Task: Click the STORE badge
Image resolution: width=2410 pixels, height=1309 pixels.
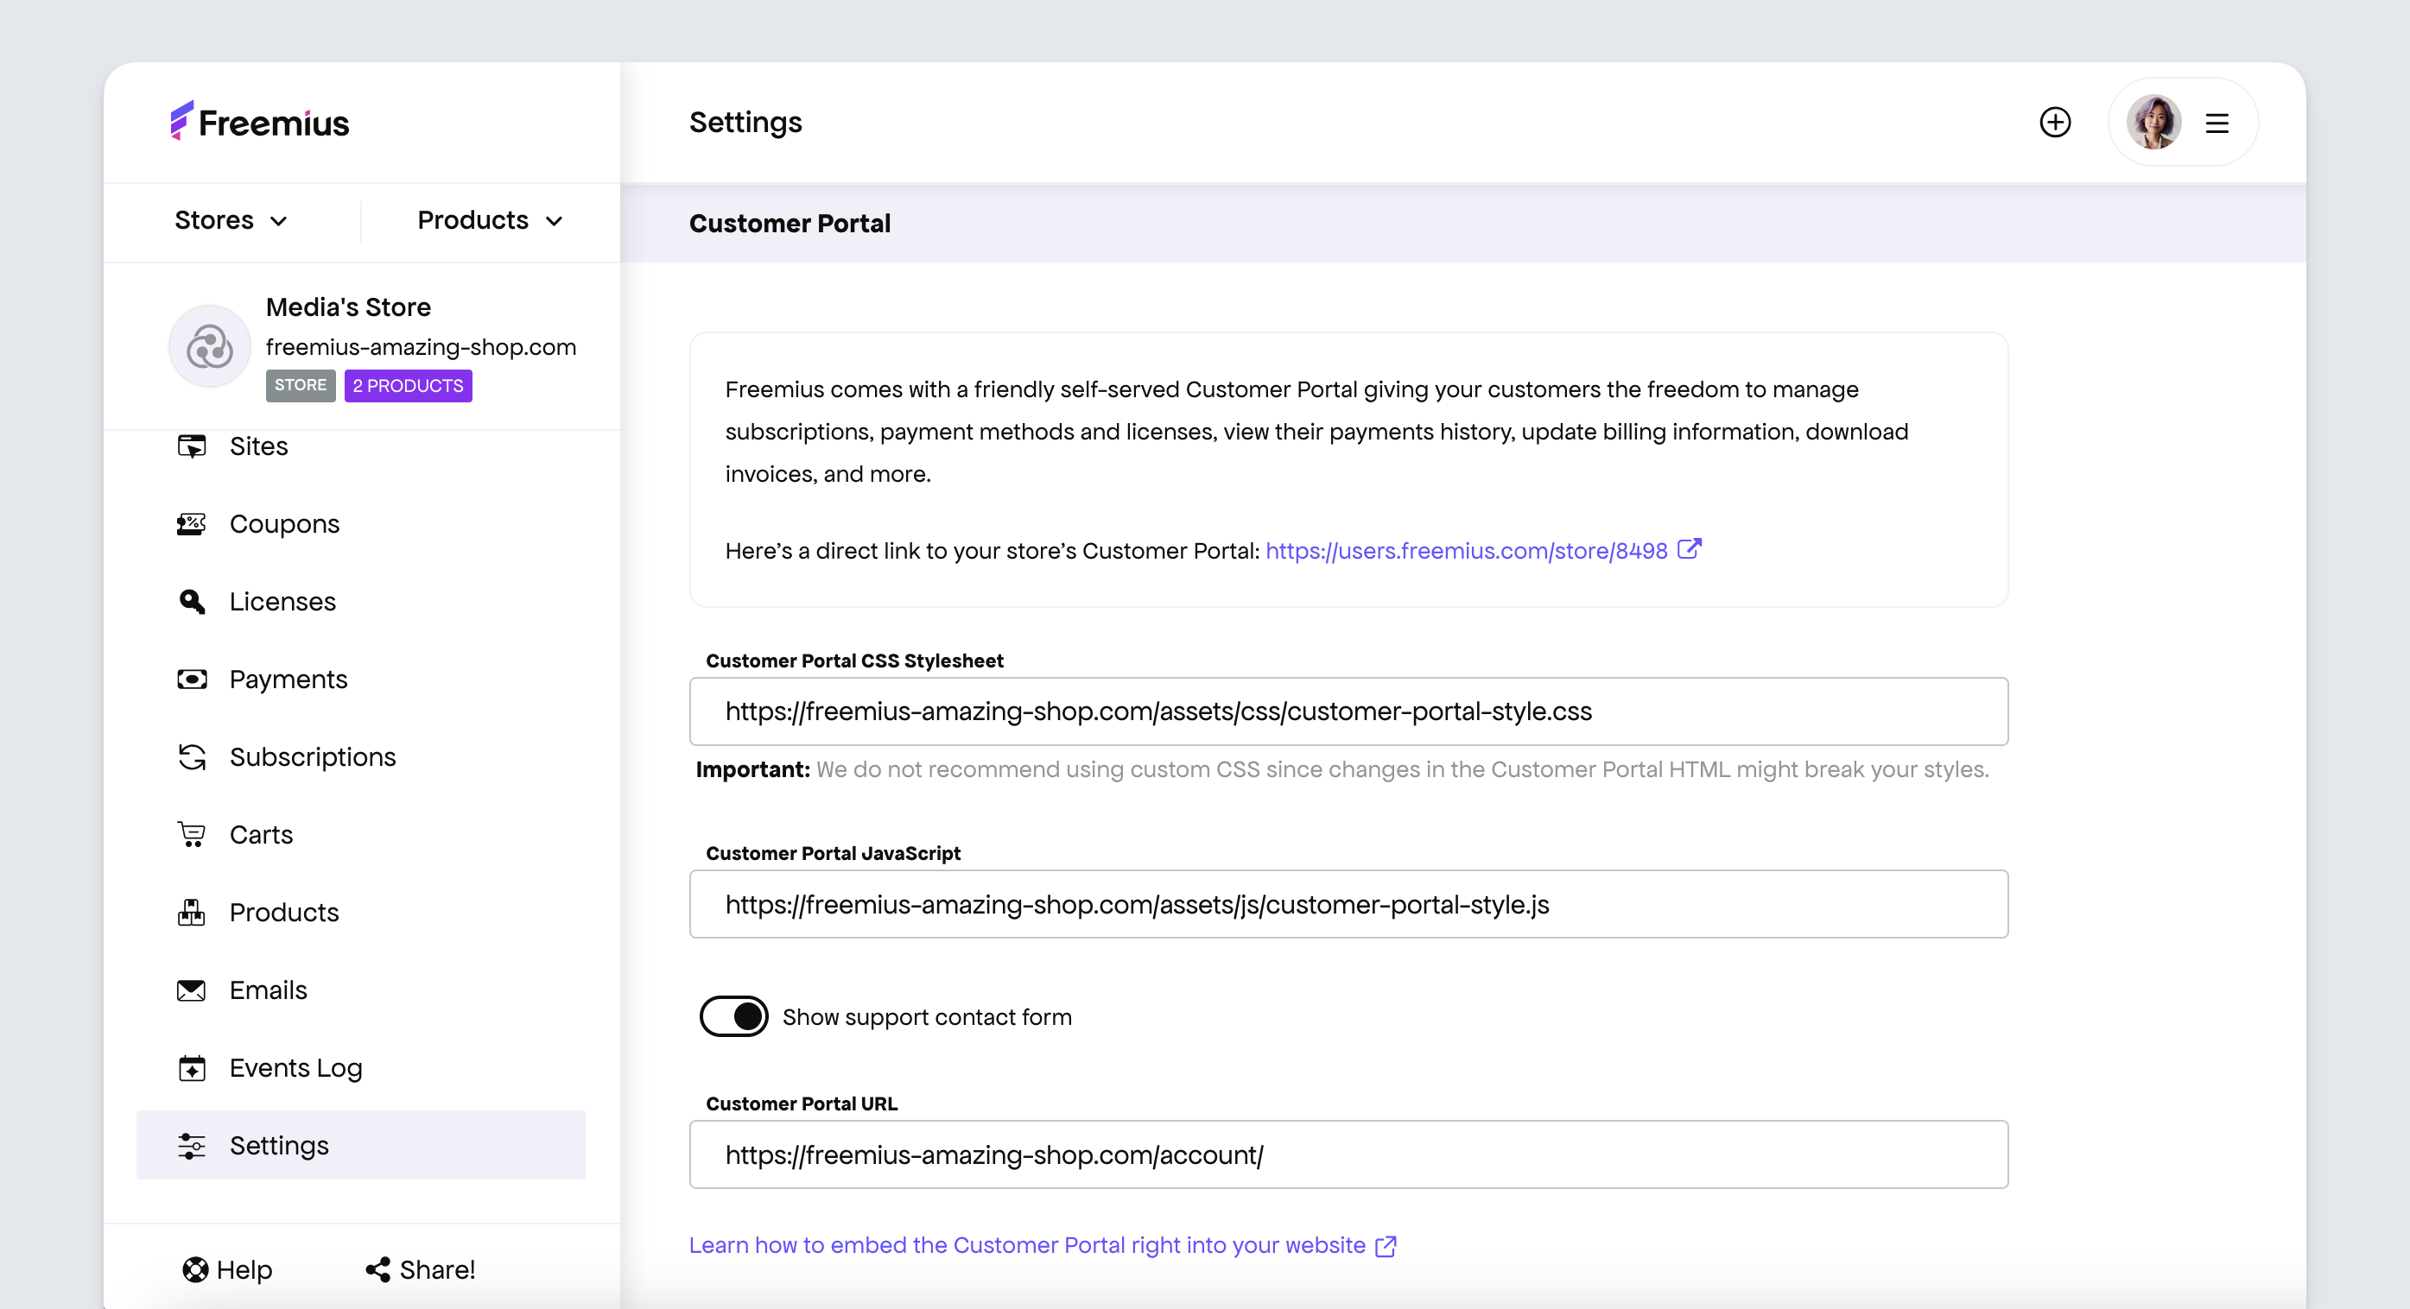Action: point(301,385)
